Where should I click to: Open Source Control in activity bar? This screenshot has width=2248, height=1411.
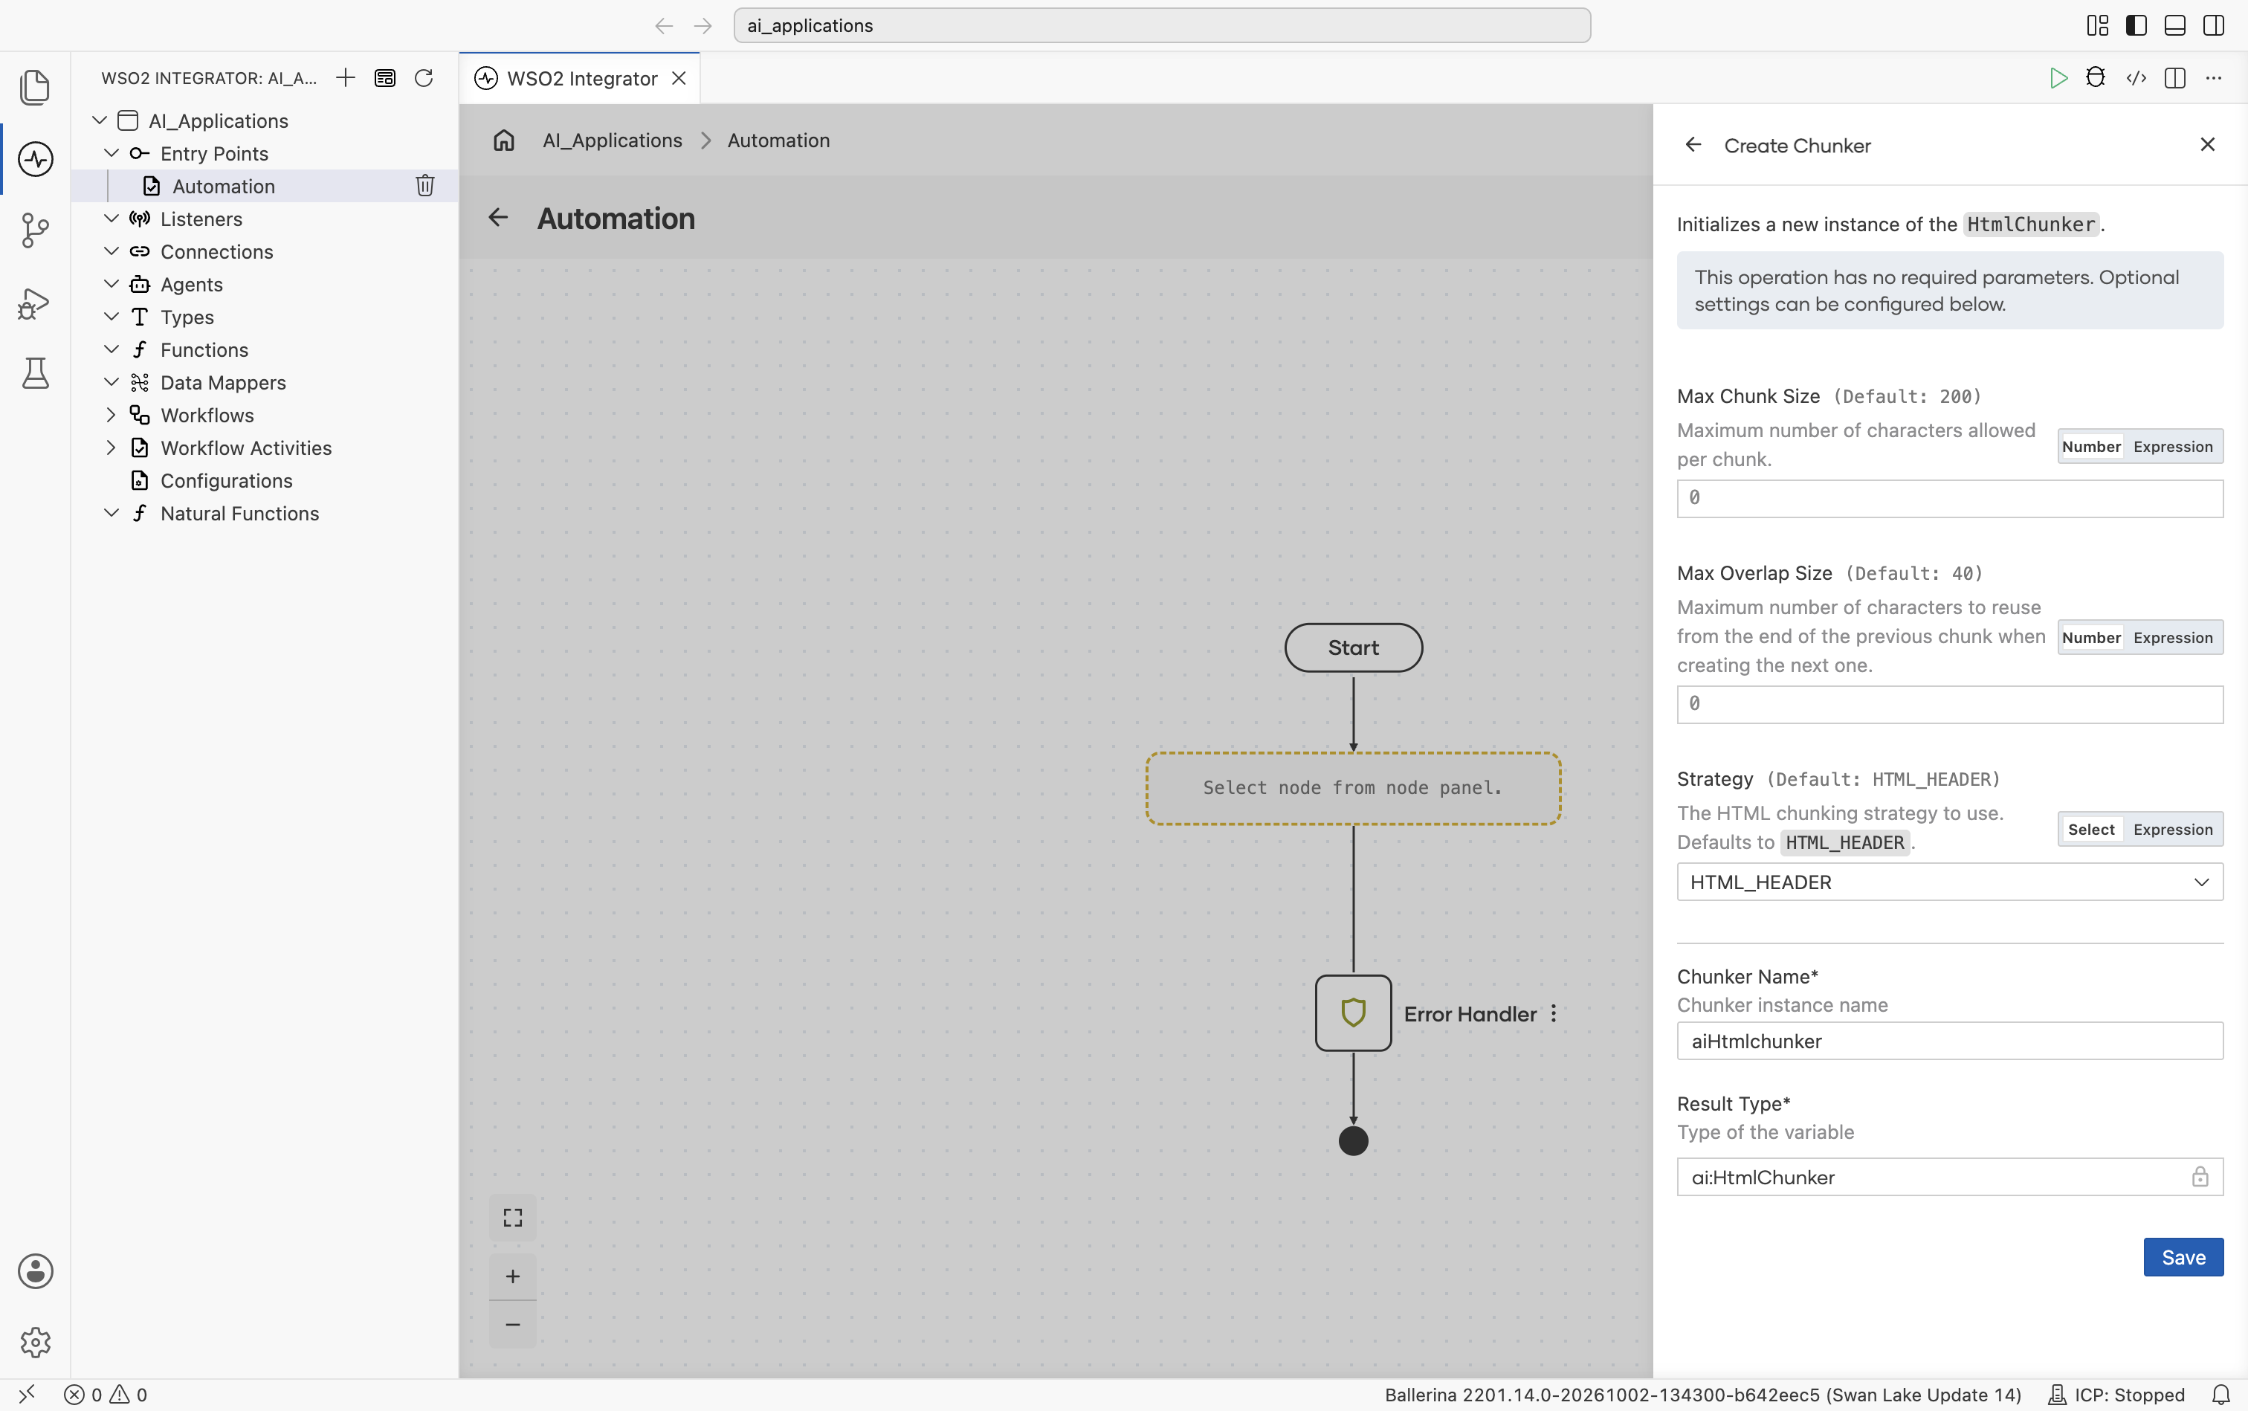(36, 230)
